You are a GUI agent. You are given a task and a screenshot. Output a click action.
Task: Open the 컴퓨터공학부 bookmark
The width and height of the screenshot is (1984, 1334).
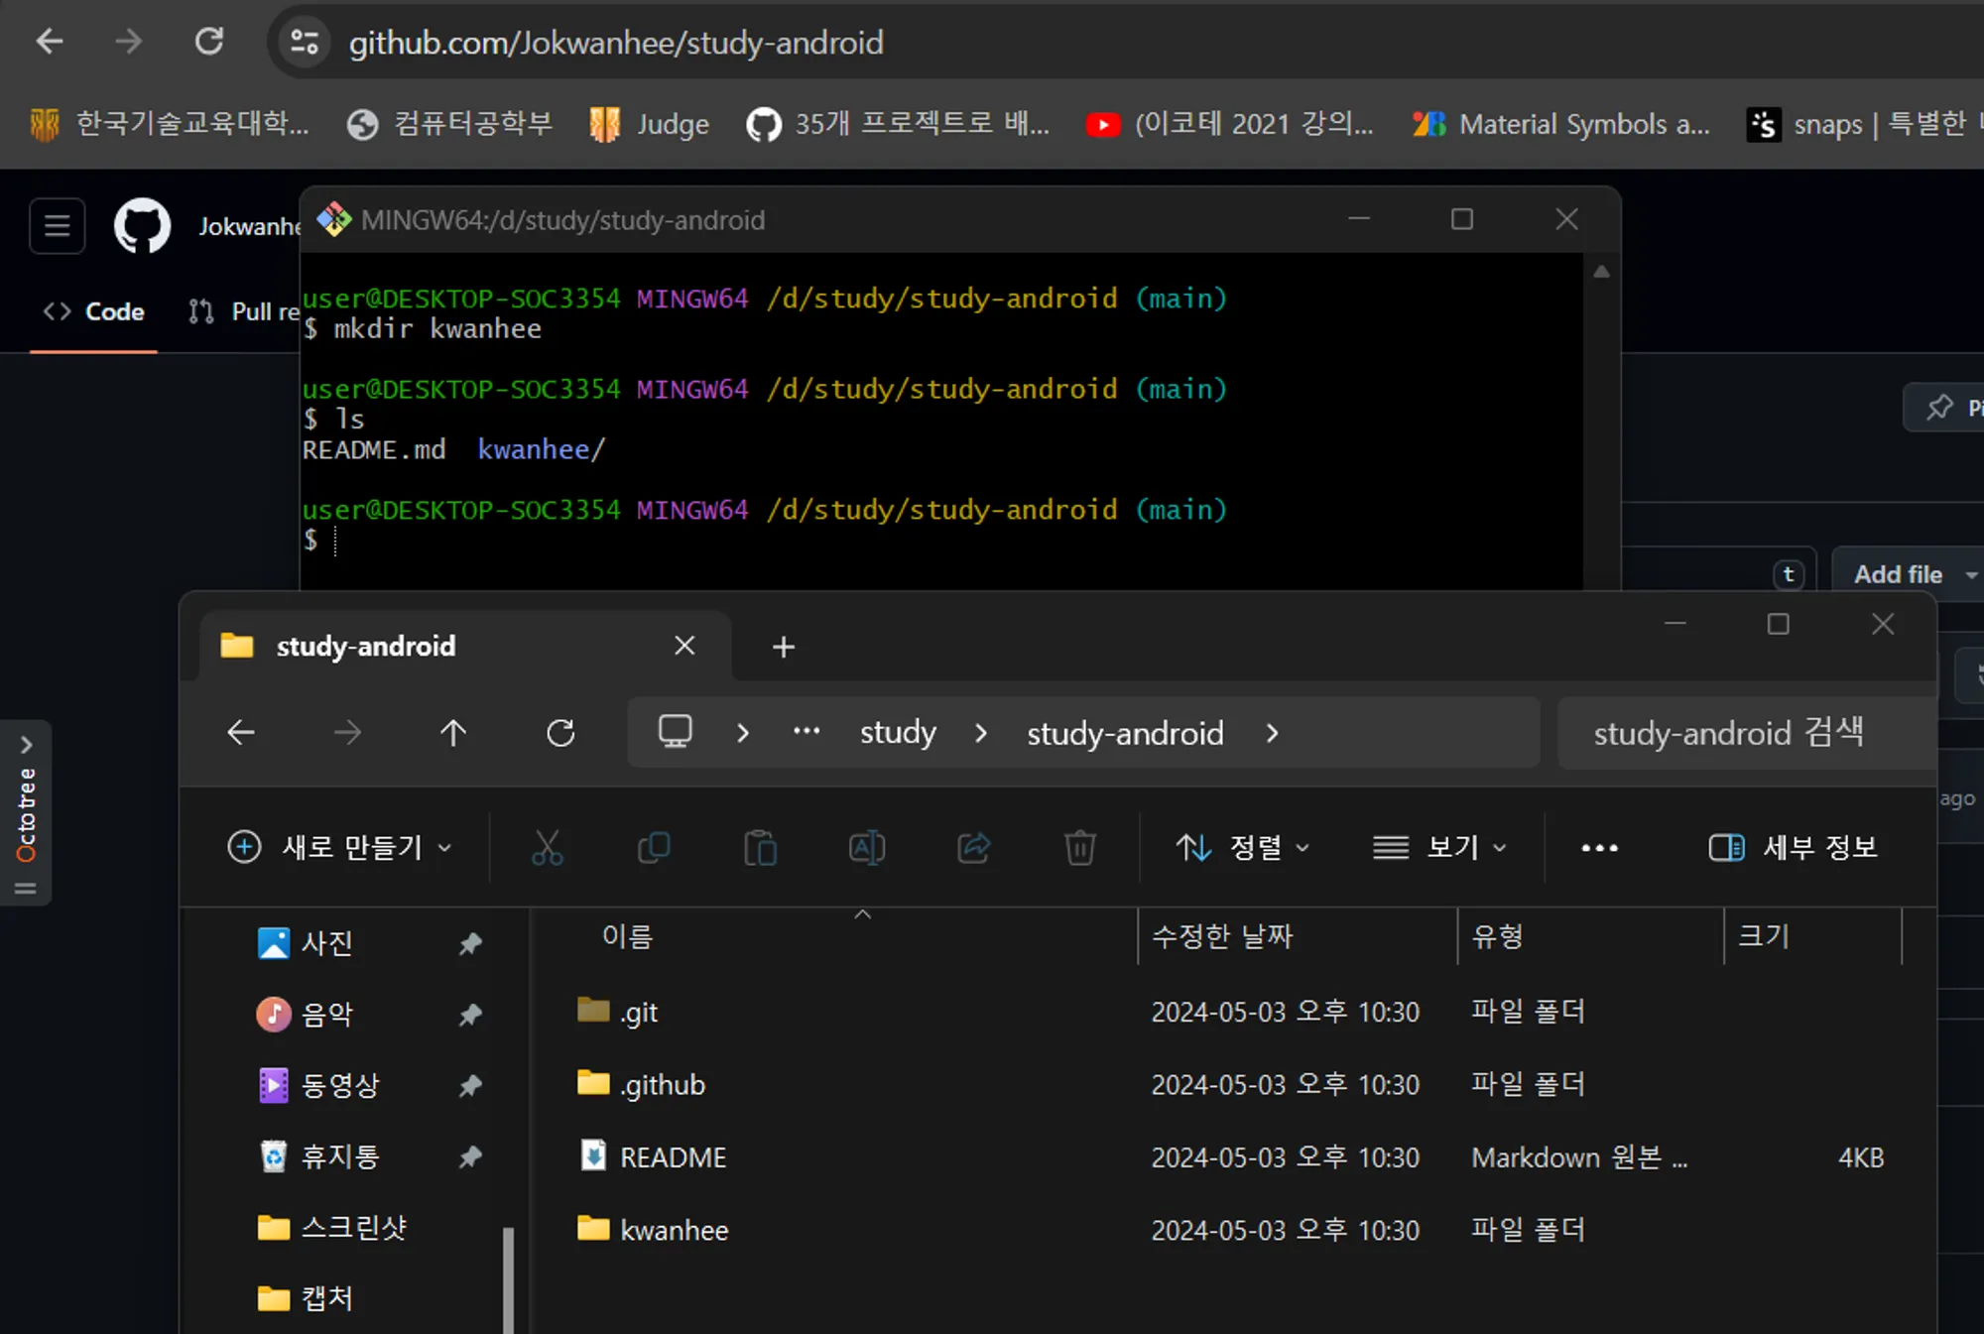[449, 124]
